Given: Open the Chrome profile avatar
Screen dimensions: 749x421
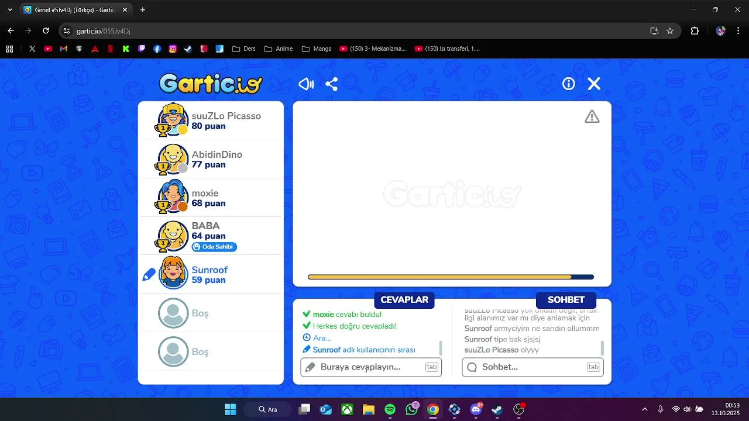Looking at the screenshot, I should [x=720, y=31].
